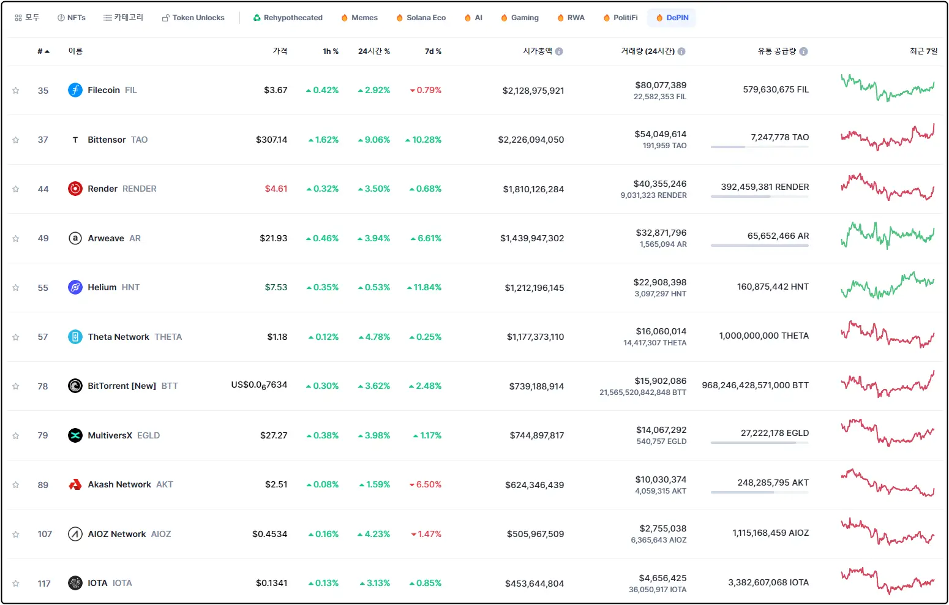Select the Rehypothecated category filter
Screen dimensions: 949x605
pos(288,18)
